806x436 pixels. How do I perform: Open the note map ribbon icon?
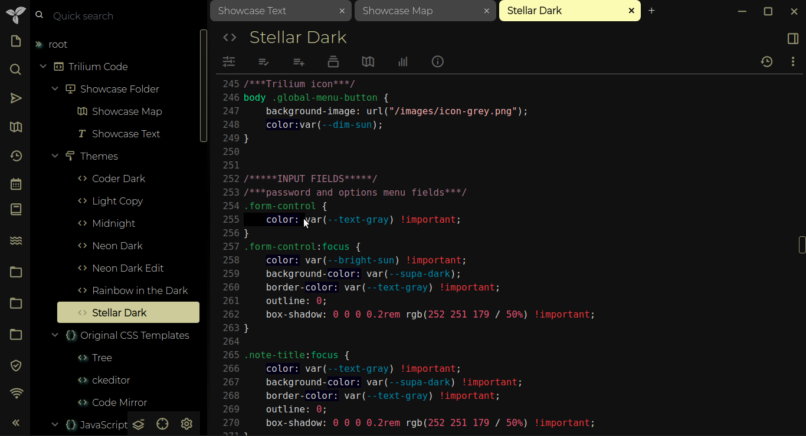368,61
